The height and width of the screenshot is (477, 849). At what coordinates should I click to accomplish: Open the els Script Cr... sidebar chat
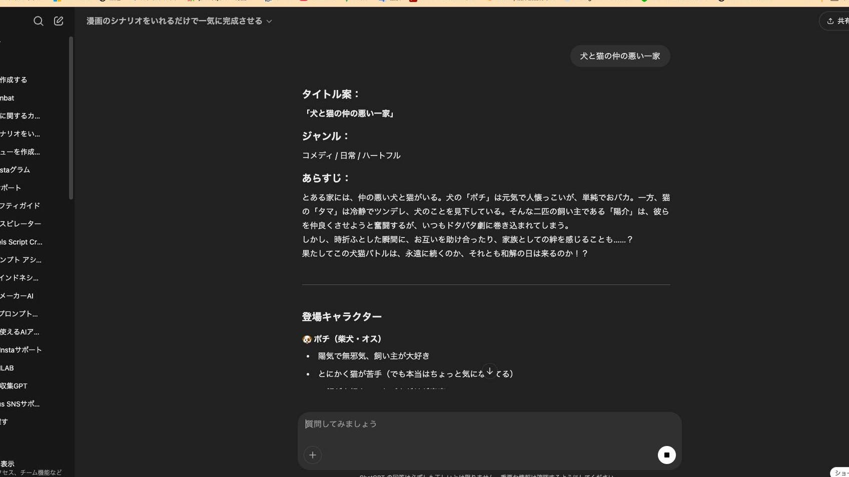tap(22, 242)
